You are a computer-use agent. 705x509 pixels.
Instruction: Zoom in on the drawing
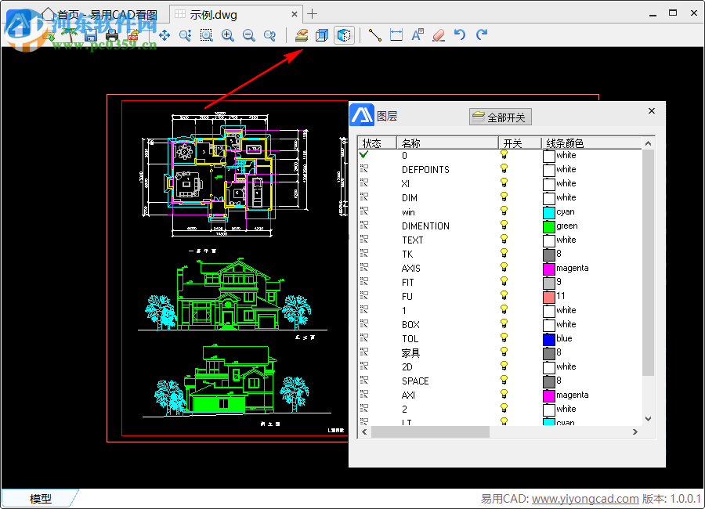pos(228,34)
